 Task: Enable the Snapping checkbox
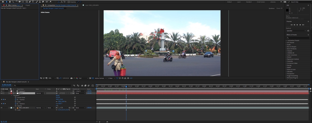(69, 2)
